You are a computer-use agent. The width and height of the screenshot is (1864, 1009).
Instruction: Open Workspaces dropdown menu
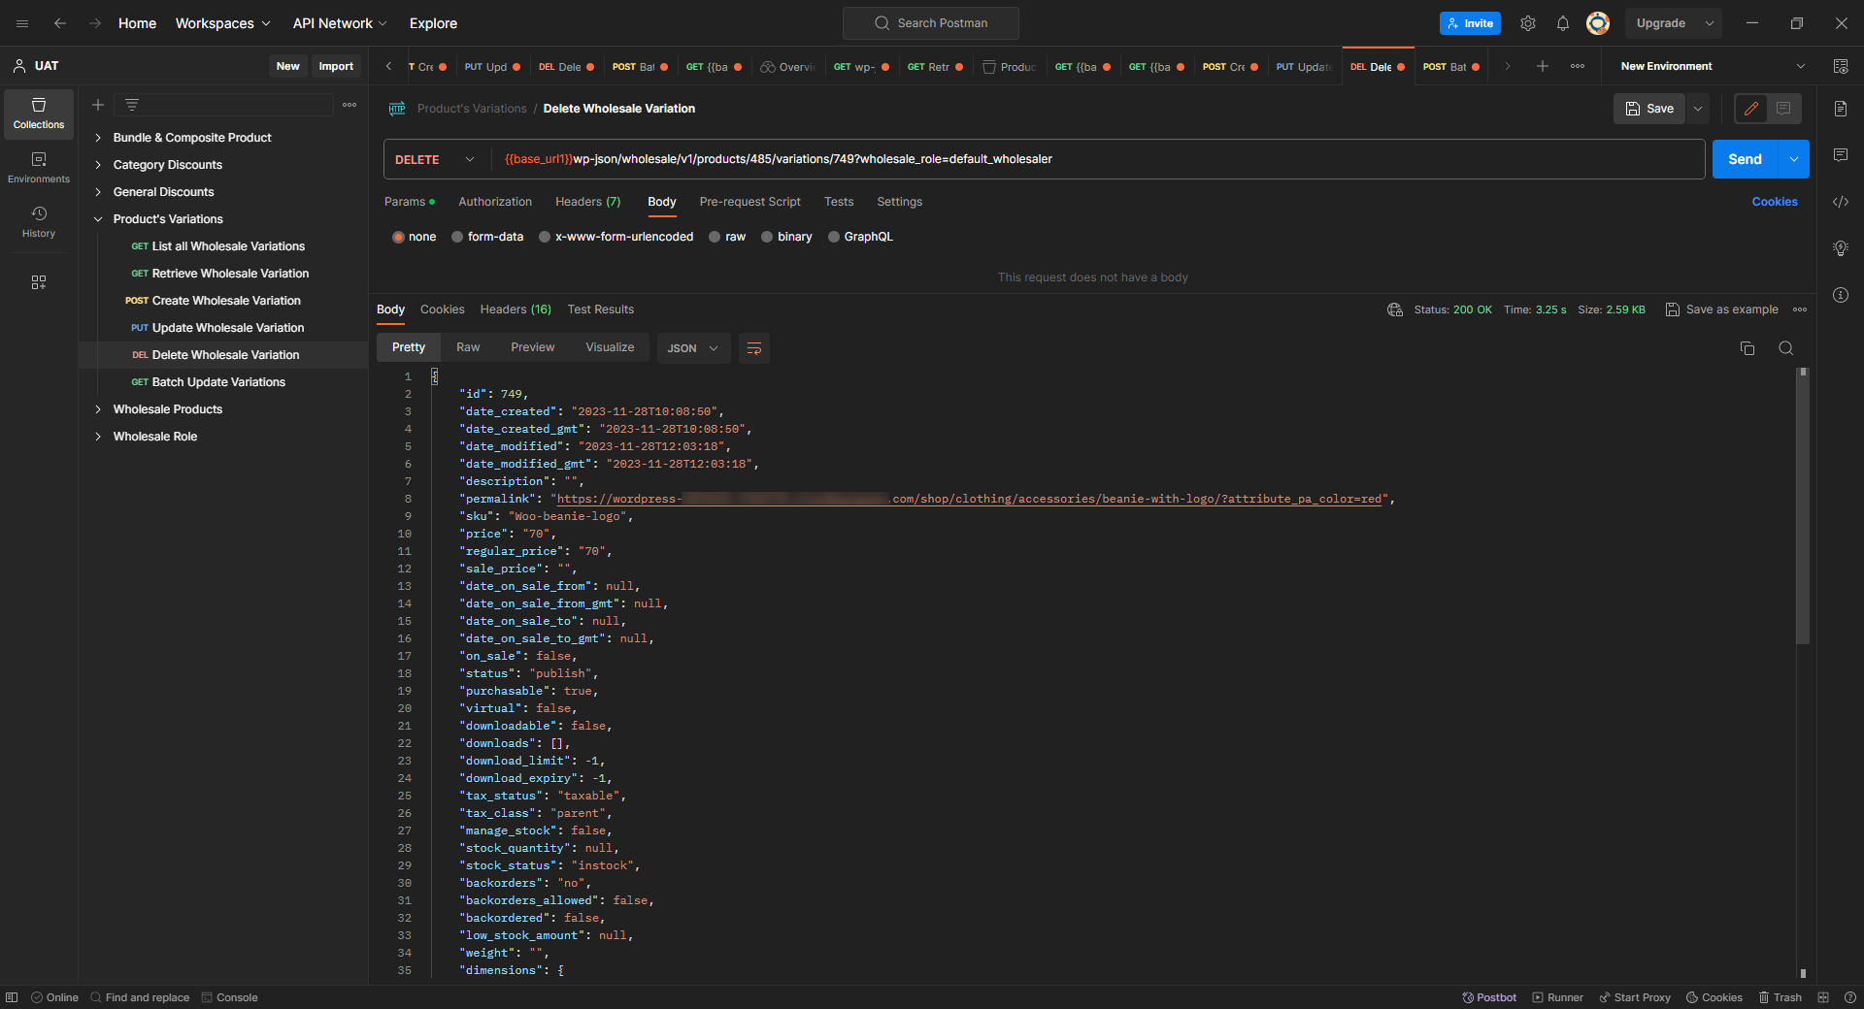[x=222, y=23]
